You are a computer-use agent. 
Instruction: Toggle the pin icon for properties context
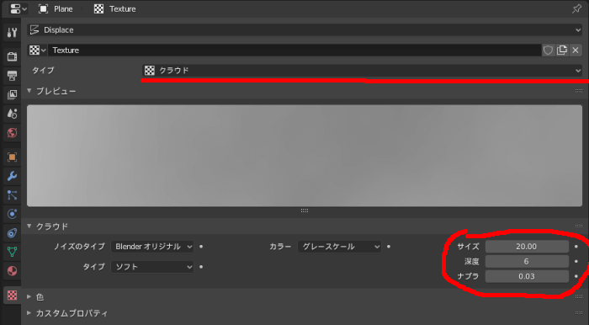click(576, 9)
